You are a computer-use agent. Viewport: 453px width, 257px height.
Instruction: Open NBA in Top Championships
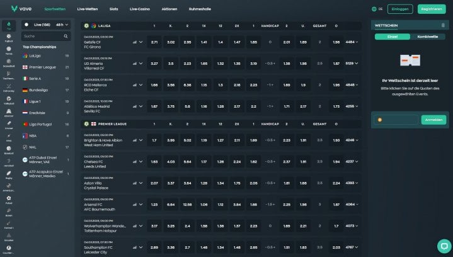pos(45,135)
